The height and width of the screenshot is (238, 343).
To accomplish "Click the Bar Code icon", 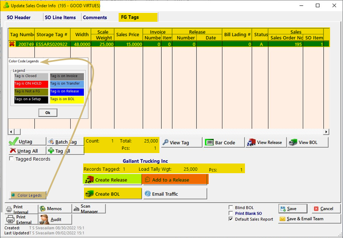I will point(209,143).
